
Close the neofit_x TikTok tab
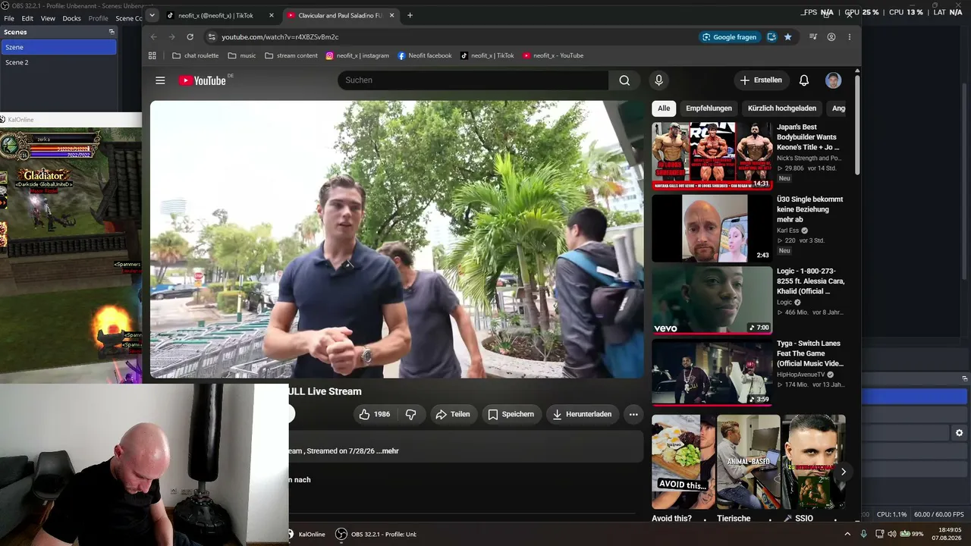(272, 15)
